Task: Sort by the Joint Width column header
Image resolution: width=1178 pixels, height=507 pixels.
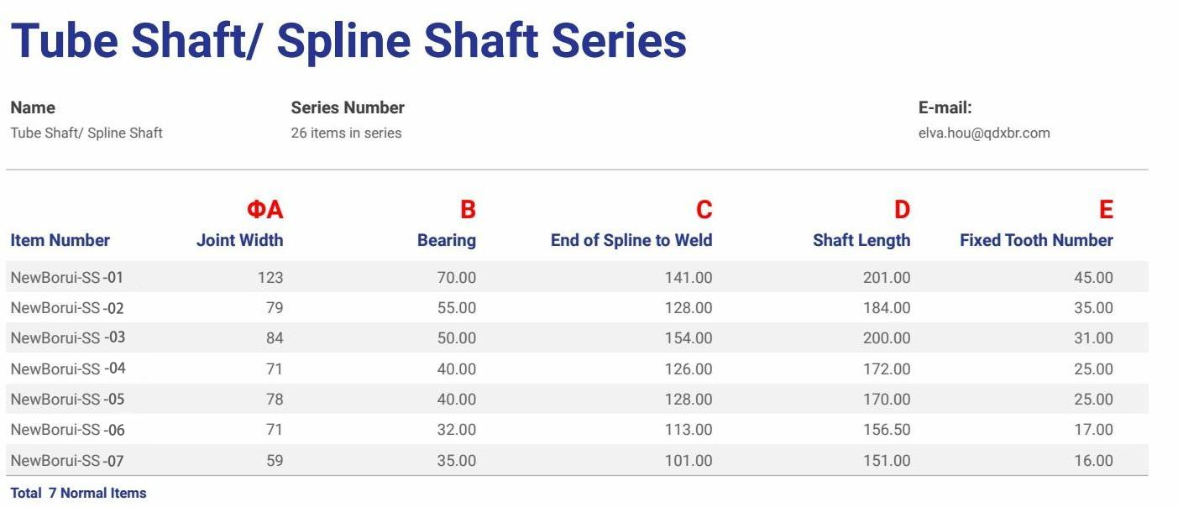Action: point(240,240)
